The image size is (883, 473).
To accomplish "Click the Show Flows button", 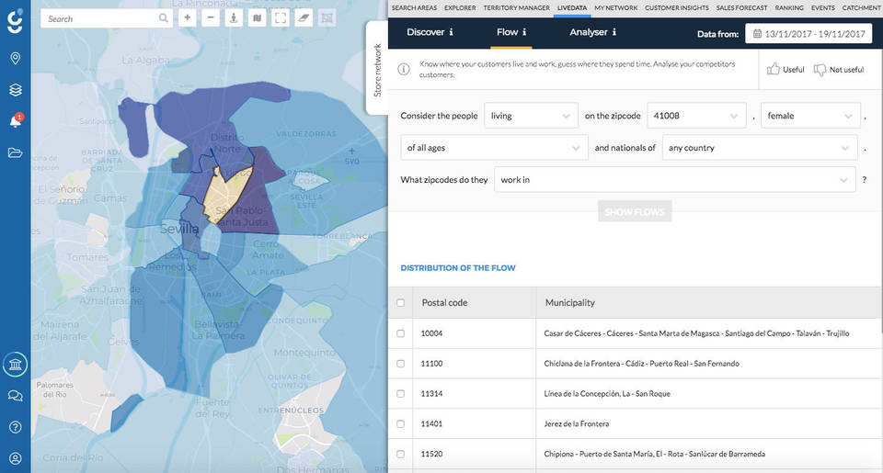I will pos(635,212).
